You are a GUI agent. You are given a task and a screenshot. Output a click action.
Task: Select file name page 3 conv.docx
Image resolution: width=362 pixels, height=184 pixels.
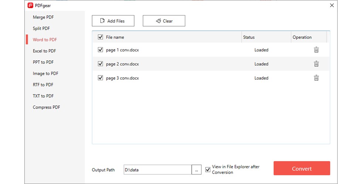[x=122, y=78]
